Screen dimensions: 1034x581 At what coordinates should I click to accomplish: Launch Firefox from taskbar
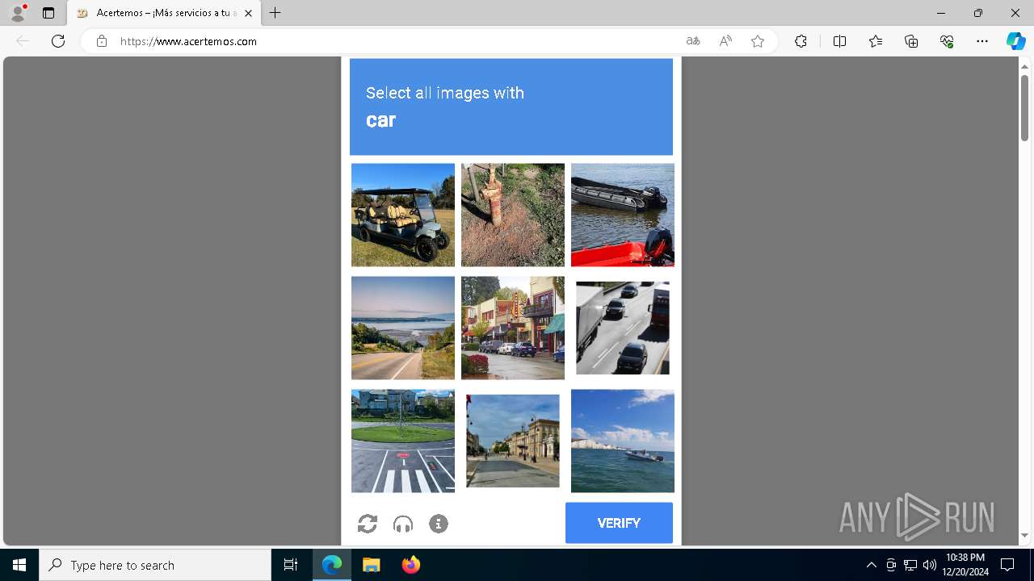410,565
